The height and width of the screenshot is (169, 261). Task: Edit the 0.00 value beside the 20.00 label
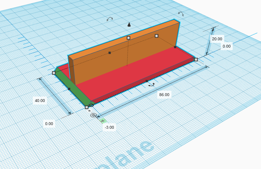[226, 46]
